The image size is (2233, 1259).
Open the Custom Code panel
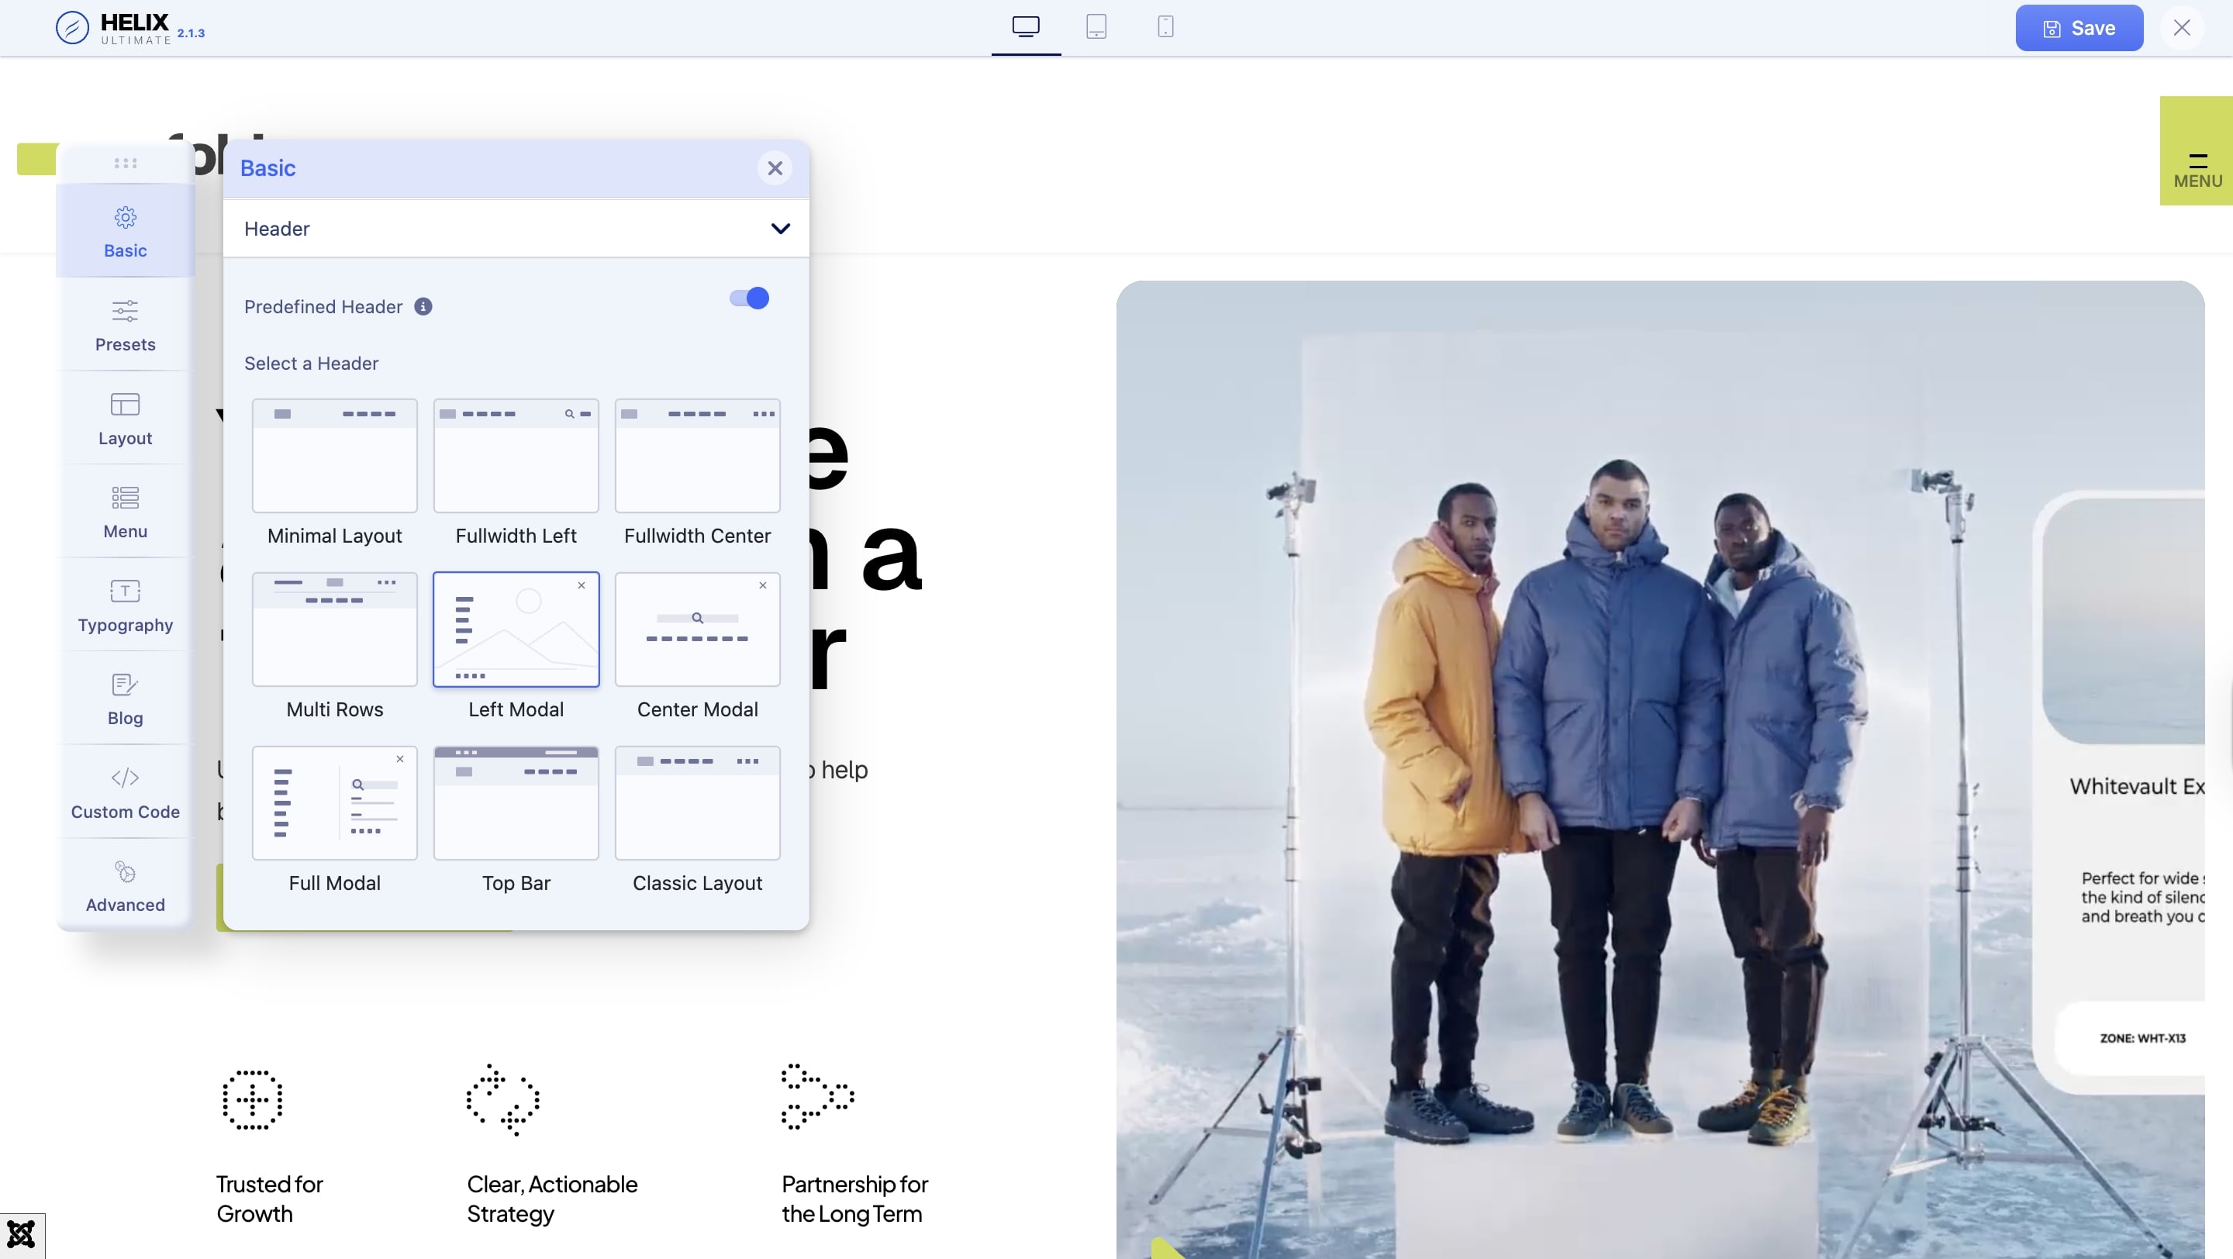pyautogui.click(x=125, y=792)
